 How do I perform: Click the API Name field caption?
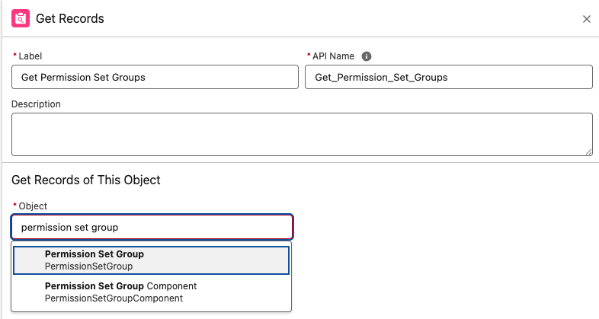(335, 56)
